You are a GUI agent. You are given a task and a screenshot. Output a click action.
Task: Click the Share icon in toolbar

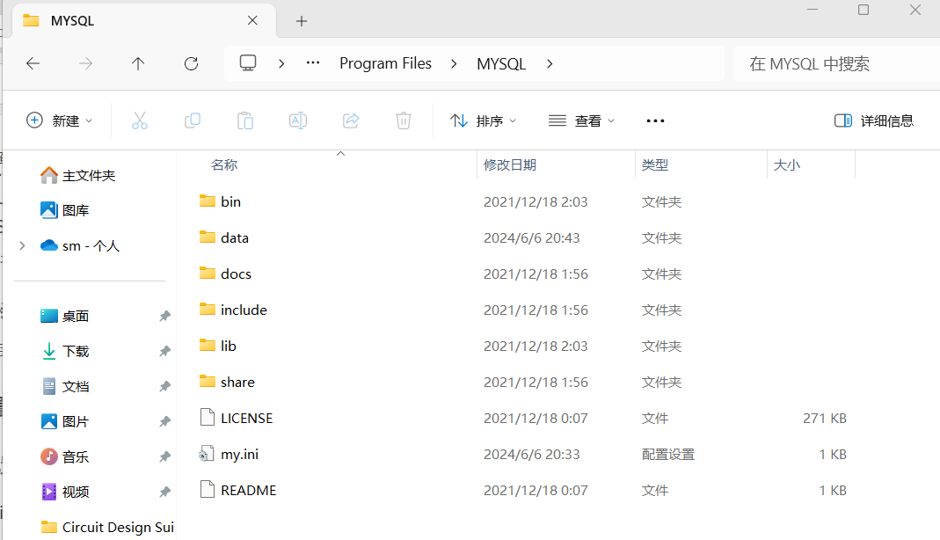[x=351, y=121]
